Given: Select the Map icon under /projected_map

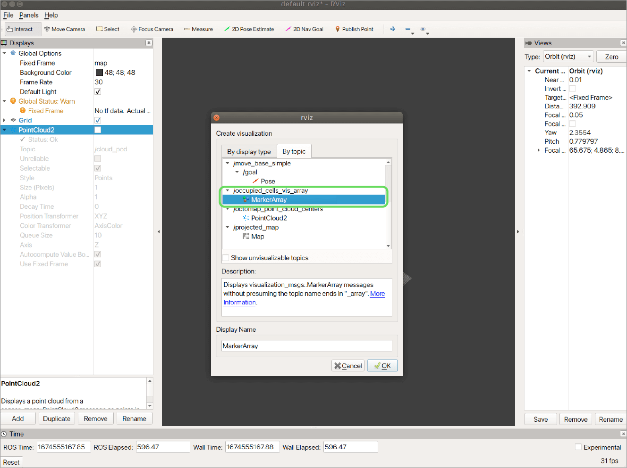Looking at the screenshot, I should tap(246, 236).
